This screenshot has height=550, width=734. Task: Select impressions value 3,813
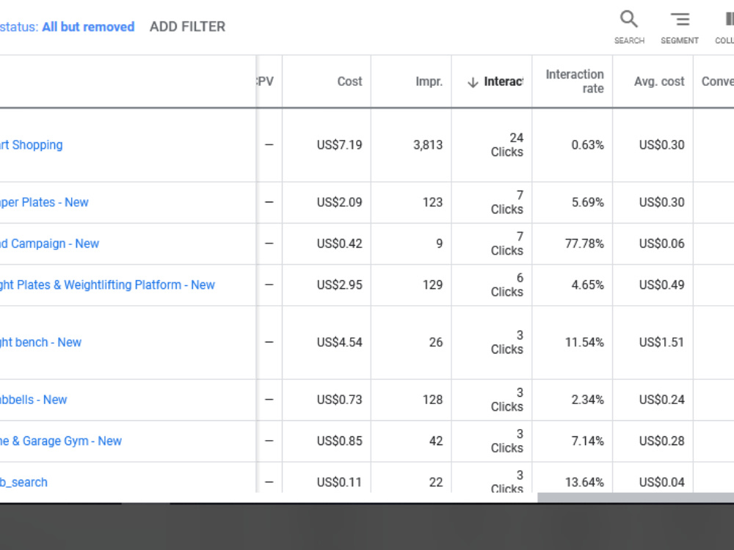[428, 145]
